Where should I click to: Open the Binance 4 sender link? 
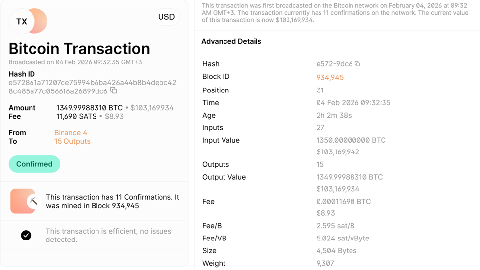pyautogui.click(x=70, y=133)
